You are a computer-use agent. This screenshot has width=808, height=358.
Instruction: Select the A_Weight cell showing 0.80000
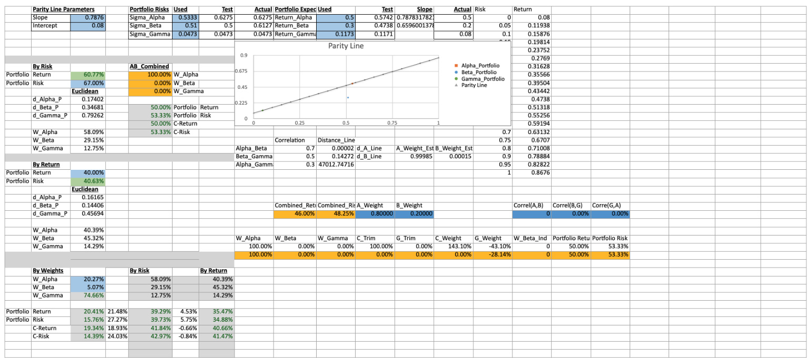tap(375, 214)
